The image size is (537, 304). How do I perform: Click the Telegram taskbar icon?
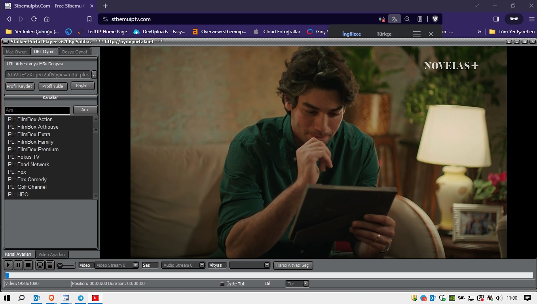coord(81,298)
